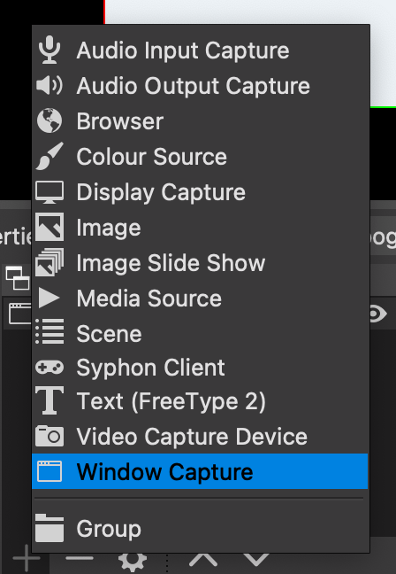
Task: Click the camera icon for Video Capture Device
Action: 49,437
